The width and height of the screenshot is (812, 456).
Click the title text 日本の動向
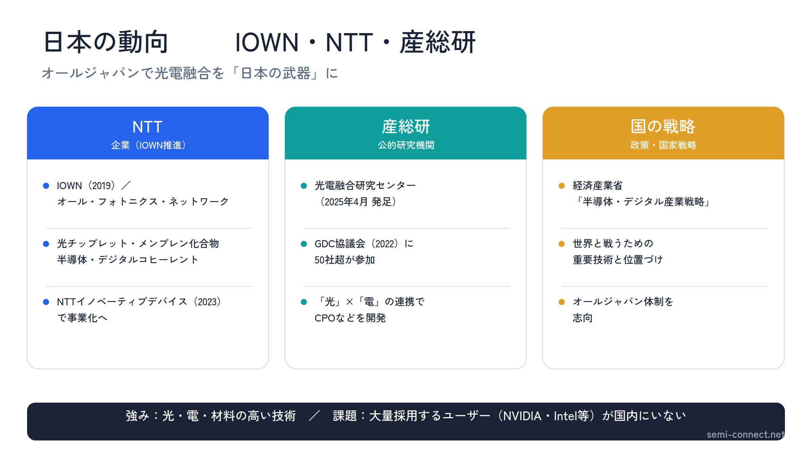(106, 42)
